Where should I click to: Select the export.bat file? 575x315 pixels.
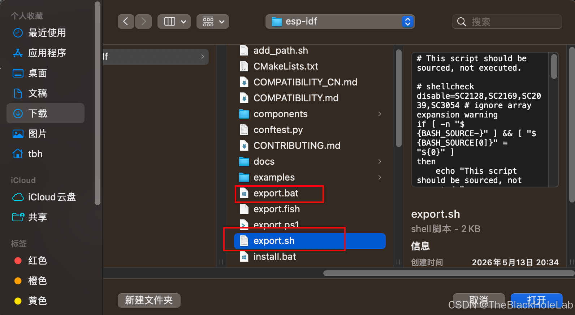point(310,193)
